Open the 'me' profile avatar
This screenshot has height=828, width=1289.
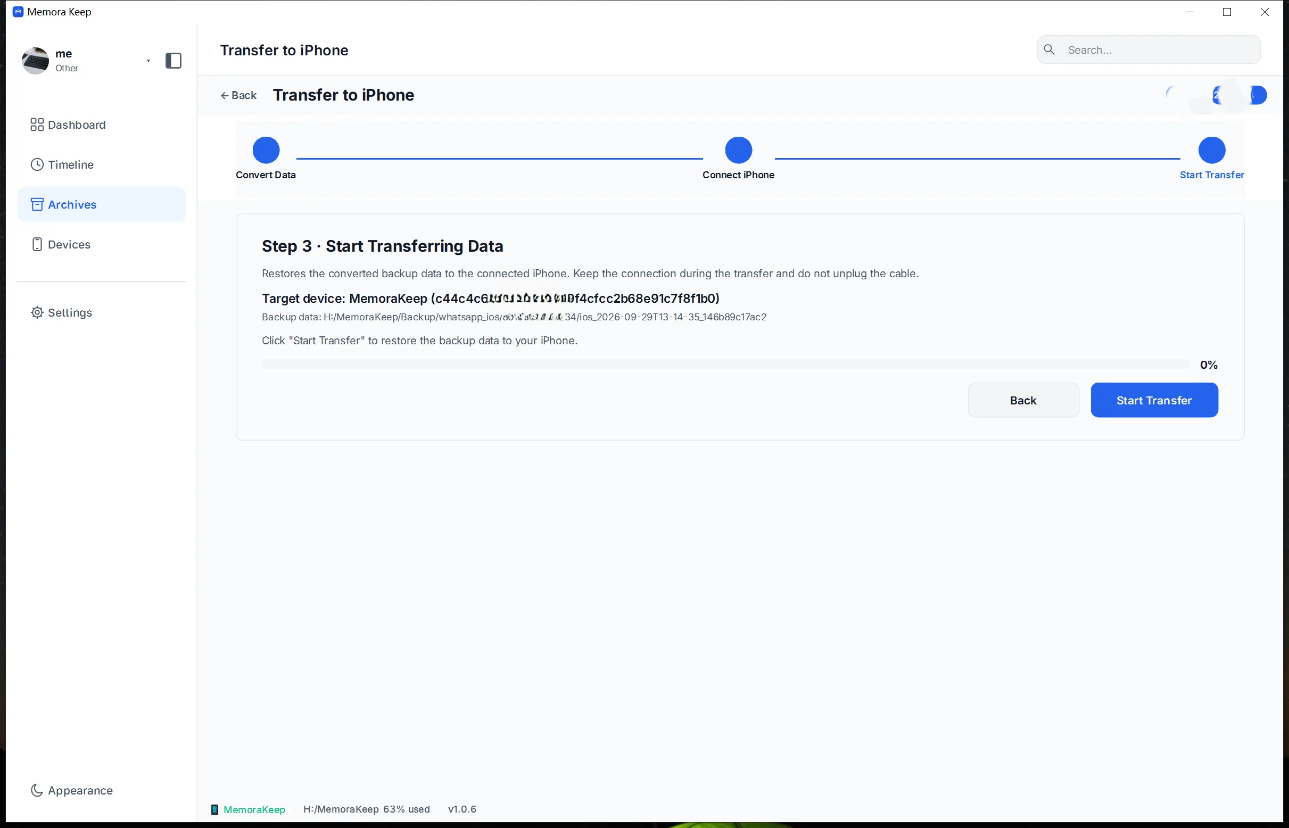pos(36,61)
